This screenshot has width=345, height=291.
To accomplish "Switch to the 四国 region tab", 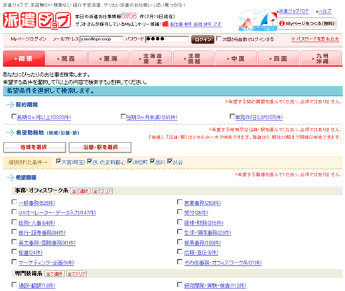I will point(279,58).
